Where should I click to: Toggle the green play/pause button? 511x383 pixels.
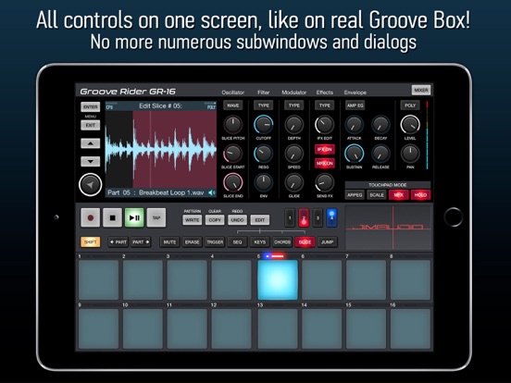(x=134, y=217)
